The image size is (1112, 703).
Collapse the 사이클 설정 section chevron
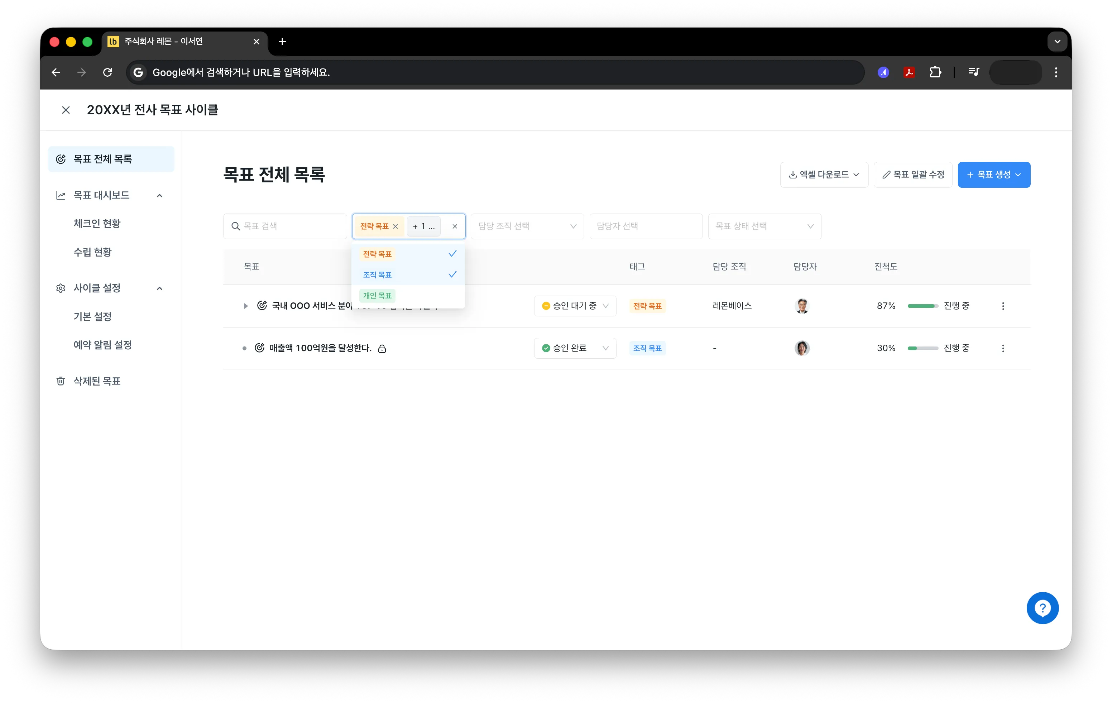click(159, 288)
